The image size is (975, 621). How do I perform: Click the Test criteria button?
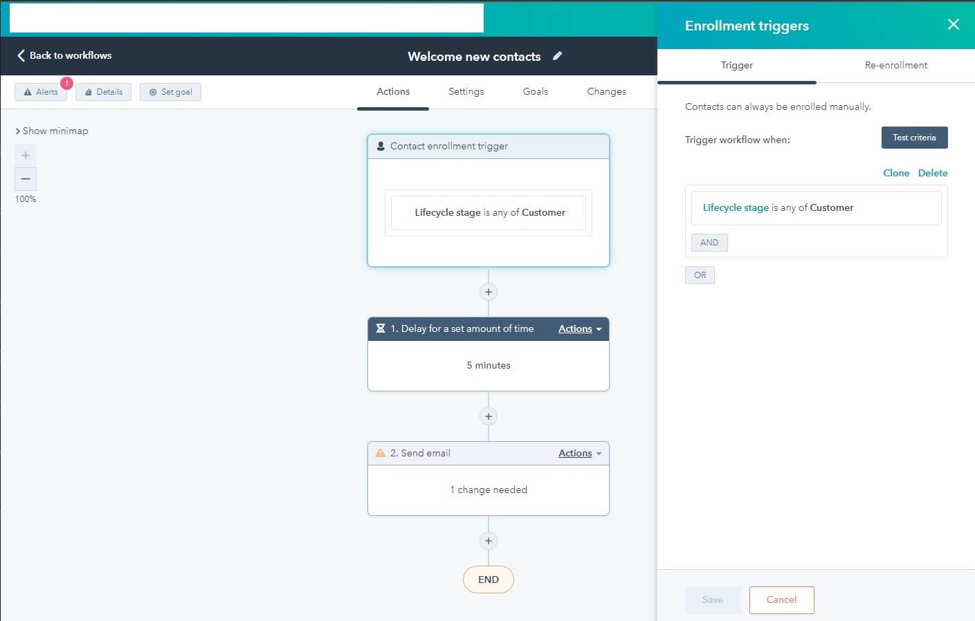click(x=914, y=138)
